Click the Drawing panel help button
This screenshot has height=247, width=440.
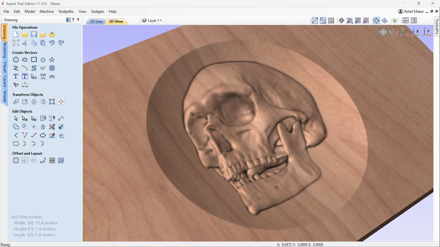(73, 20)
